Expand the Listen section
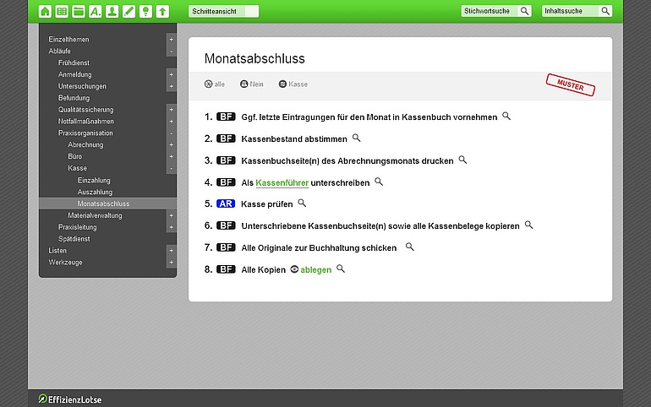 coord(171,251)
